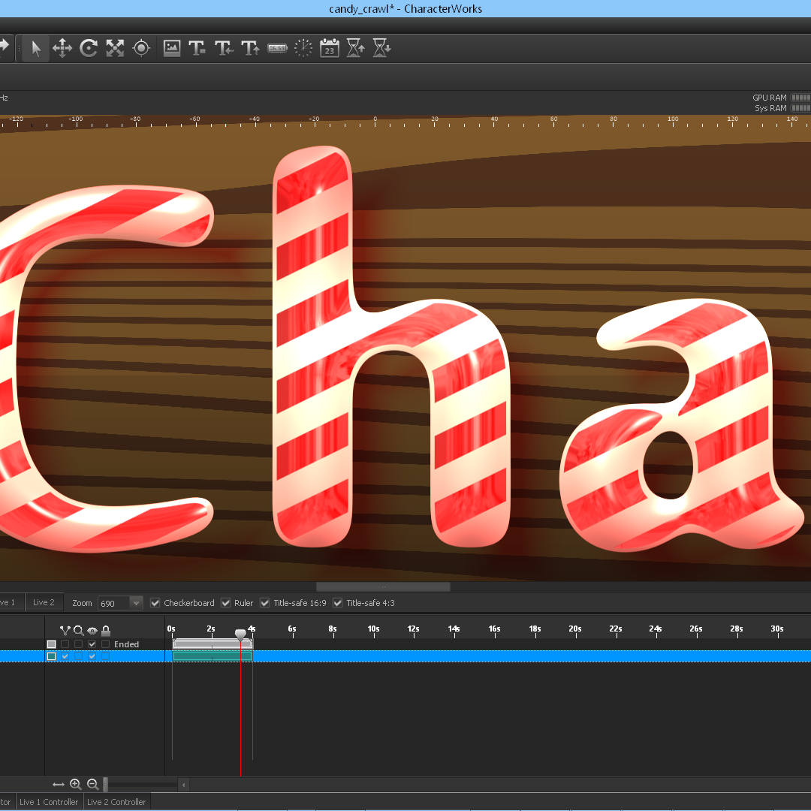Select the arrow pointer tool
Image resolution: width=811 pixels, height=811 pixels.
tap(35, 49)
